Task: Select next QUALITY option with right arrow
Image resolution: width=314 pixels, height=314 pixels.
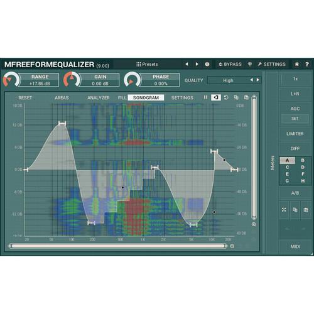Action: coord(258,80)
